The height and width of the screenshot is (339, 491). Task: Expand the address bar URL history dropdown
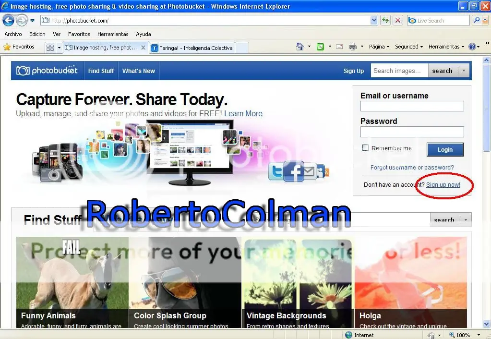(374, 21)
